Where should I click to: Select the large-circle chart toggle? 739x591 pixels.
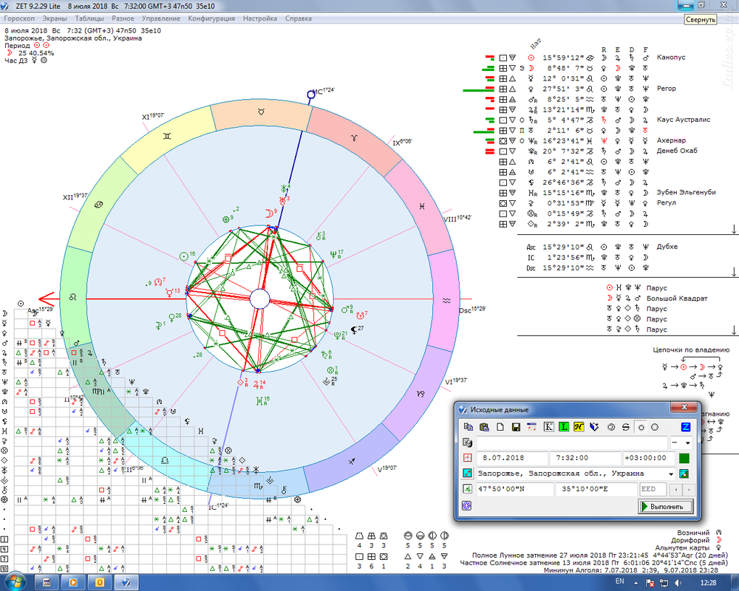(655, 428)
